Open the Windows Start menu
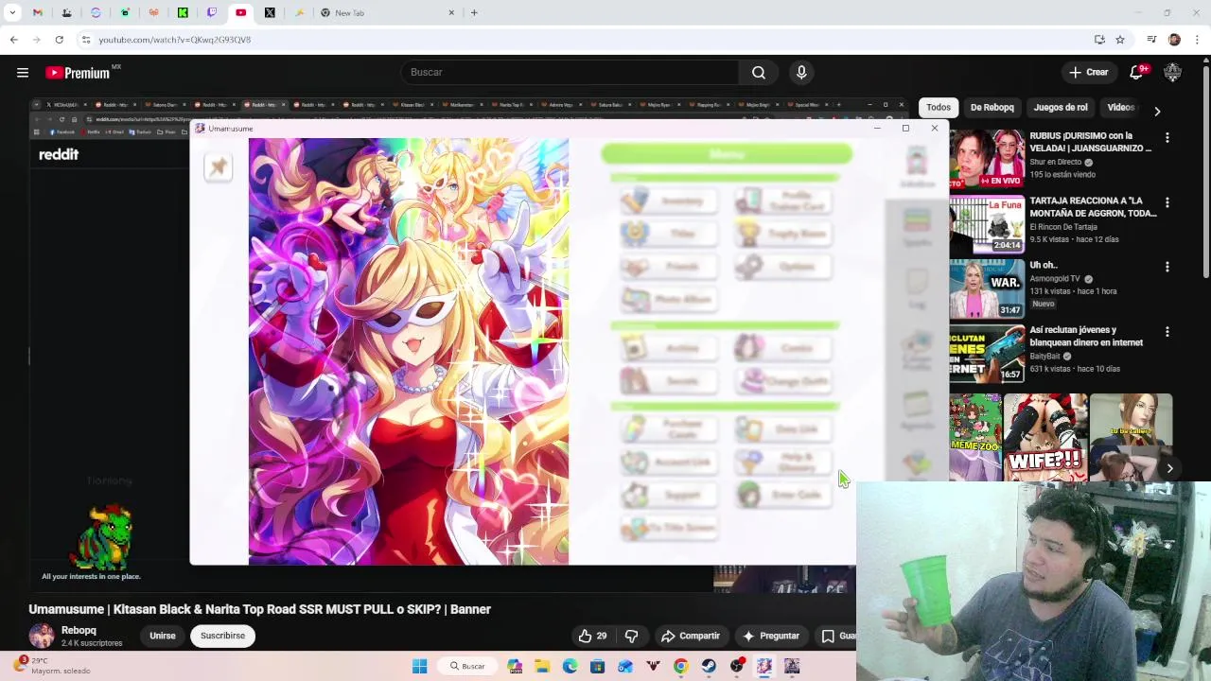1211x681 pixels. pyautogui.click(x=419, y=666)
